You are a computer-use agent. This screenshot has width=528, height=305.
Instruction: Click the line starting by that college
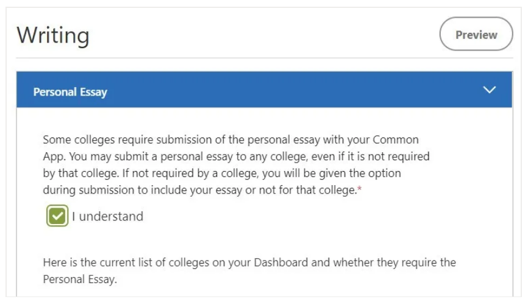pyautogui.click(x=222, y=173)
